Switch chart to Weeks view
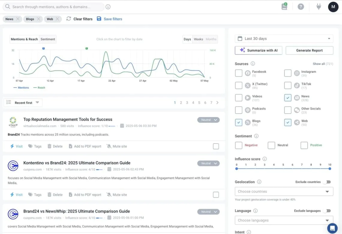 click(198, 39)
